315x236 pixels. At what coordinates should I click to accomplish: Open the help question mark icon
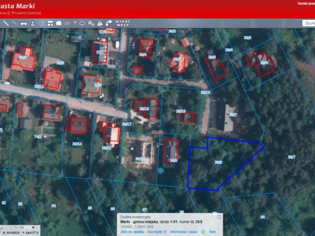point(74,23)
